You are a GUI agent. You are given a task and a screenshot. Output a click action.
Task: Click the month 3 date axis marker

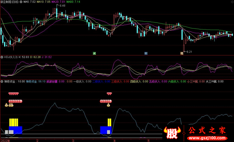pyautogui.click(x=73, y=141)
